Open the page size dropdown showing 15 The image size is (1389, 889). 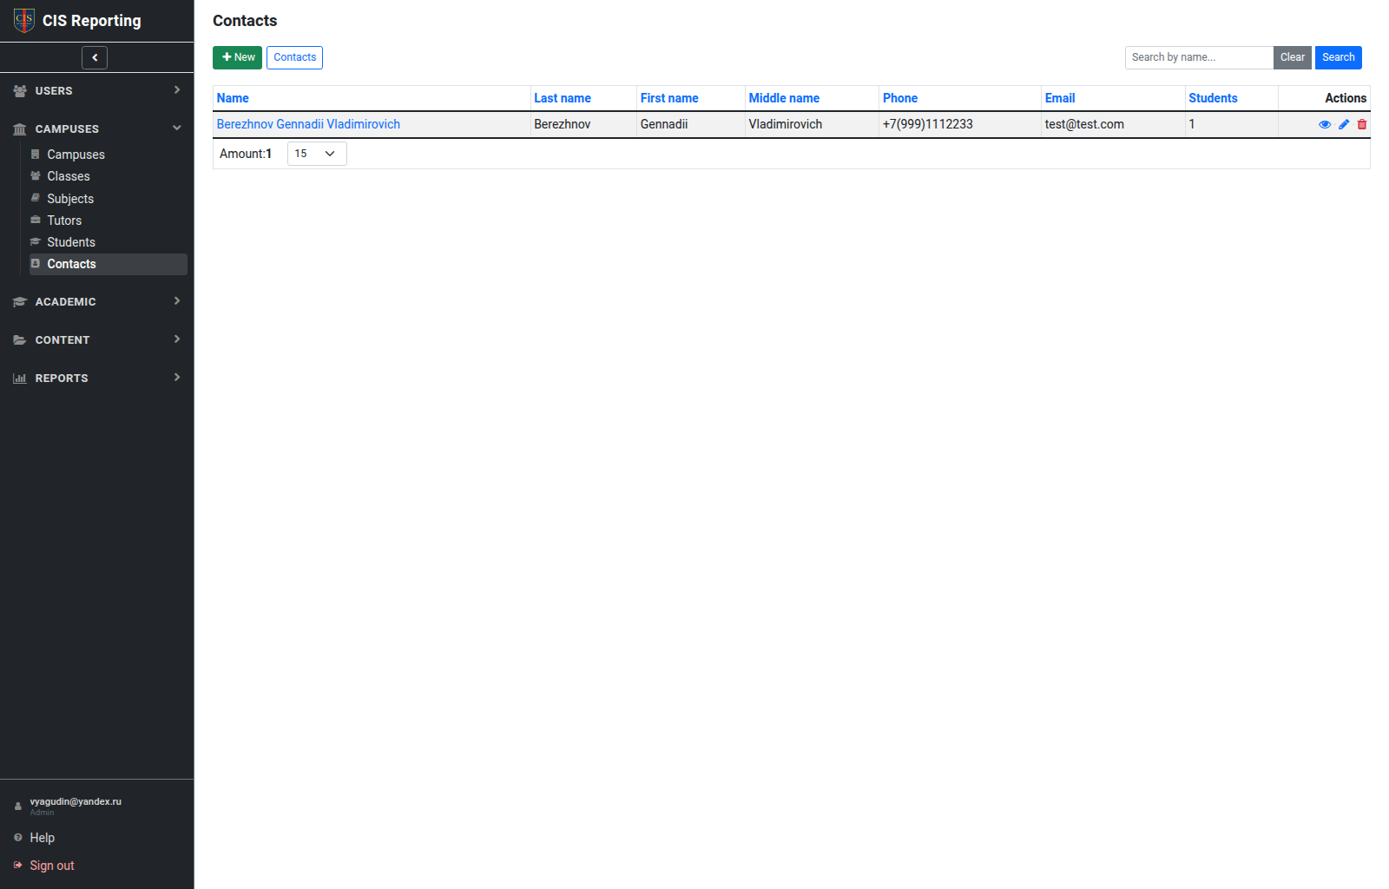tap(317, 154)
